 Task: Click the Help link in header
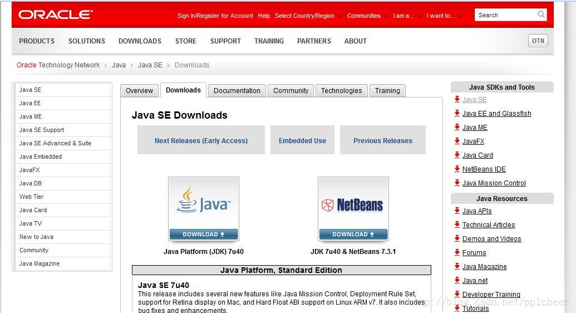click(264, 16)
